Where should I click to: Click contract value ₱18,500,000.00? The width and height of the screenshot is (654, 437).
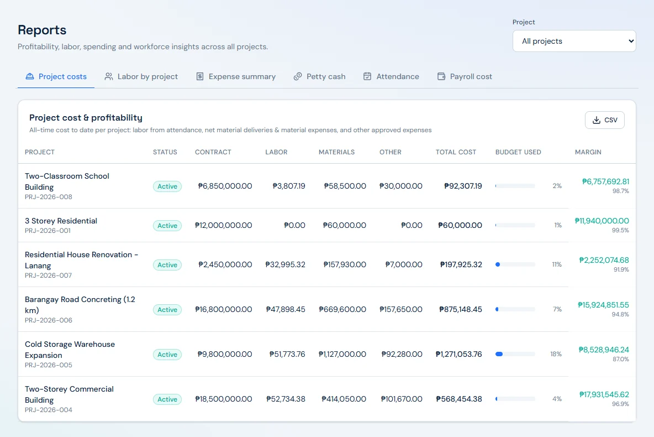tap(224, 399)
